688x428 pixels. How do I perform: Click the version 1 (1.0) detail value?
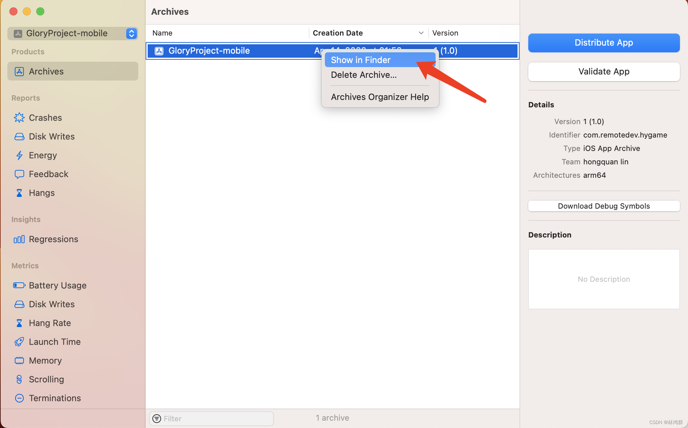click(593, 121)
